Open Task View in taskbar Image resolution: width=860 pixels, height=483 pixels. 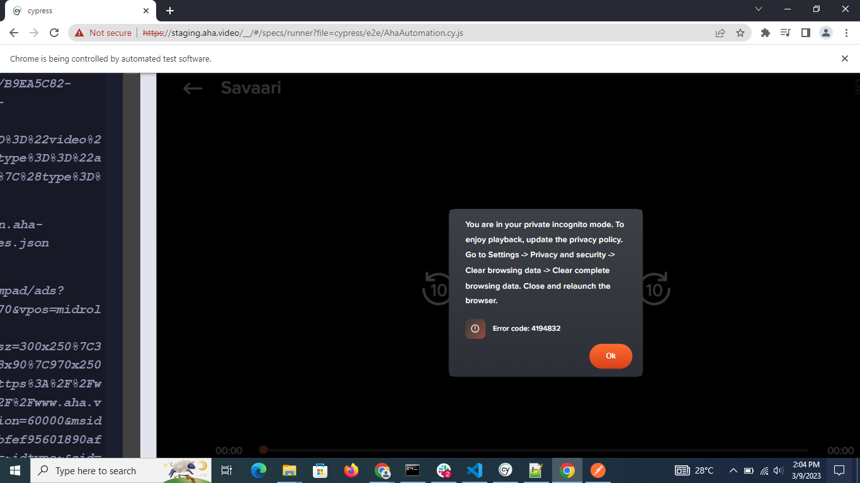click(227, 470)
